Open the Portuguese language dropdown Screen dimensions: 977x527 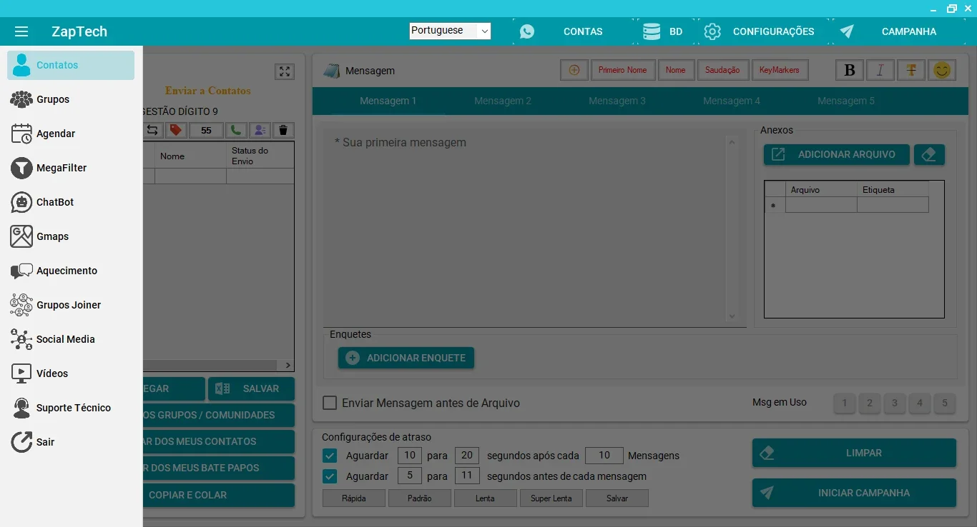(450, 31)
